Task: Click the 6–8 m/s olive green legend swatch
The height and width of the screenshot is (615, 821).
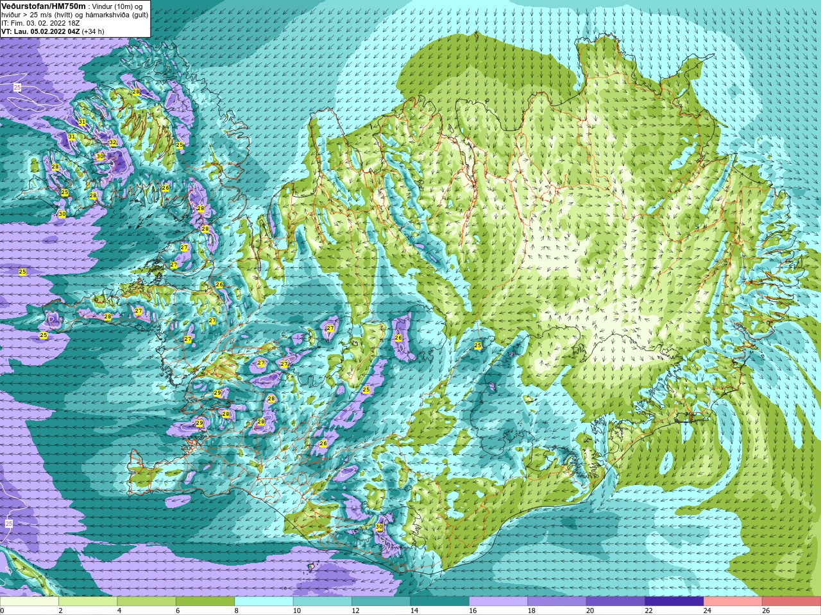Action: pyautogui.click(x=205, y=602)
